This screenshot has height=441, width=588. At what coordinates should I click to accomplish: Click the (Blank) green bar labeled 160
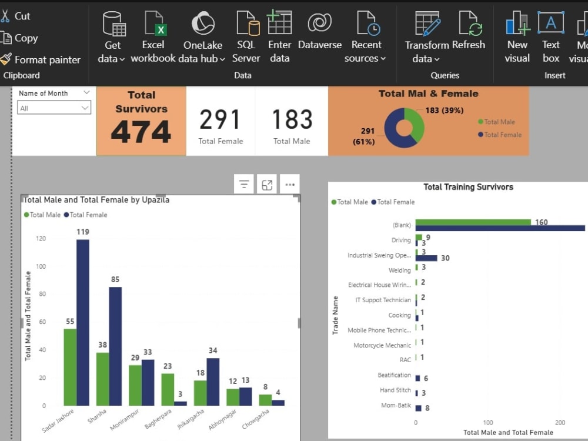tap(473, 222)
